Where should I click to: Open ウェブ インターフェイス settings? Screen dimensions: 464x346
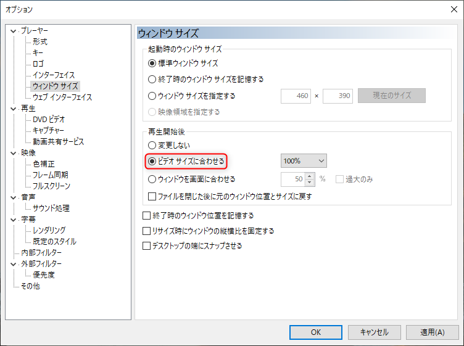pos(62,97)
